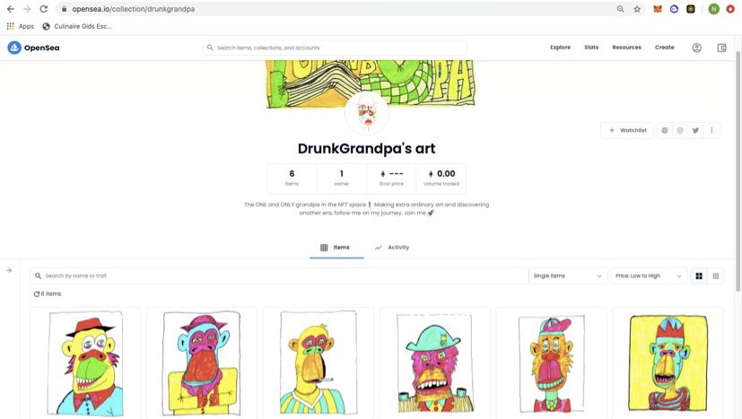Click the DrunkGrandpa's art title
This screenshot has height=419, width=742.
(367, 149)
